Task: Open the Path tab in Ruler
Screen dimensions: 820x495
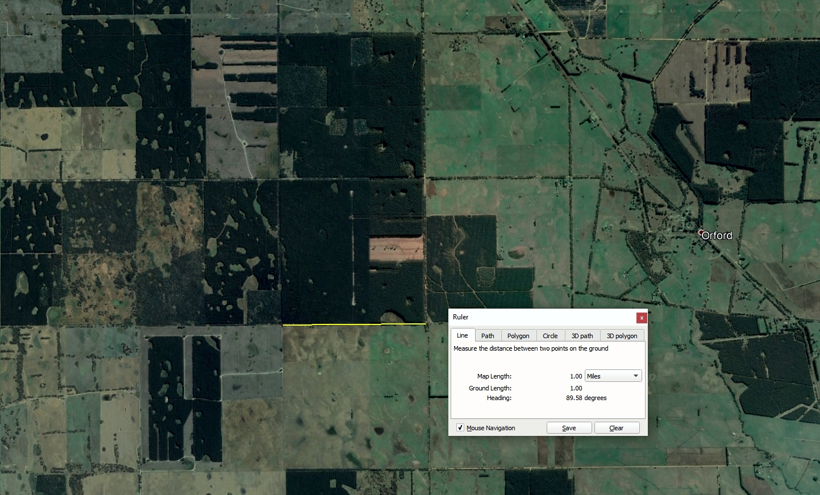Action: tap(487, 336)
